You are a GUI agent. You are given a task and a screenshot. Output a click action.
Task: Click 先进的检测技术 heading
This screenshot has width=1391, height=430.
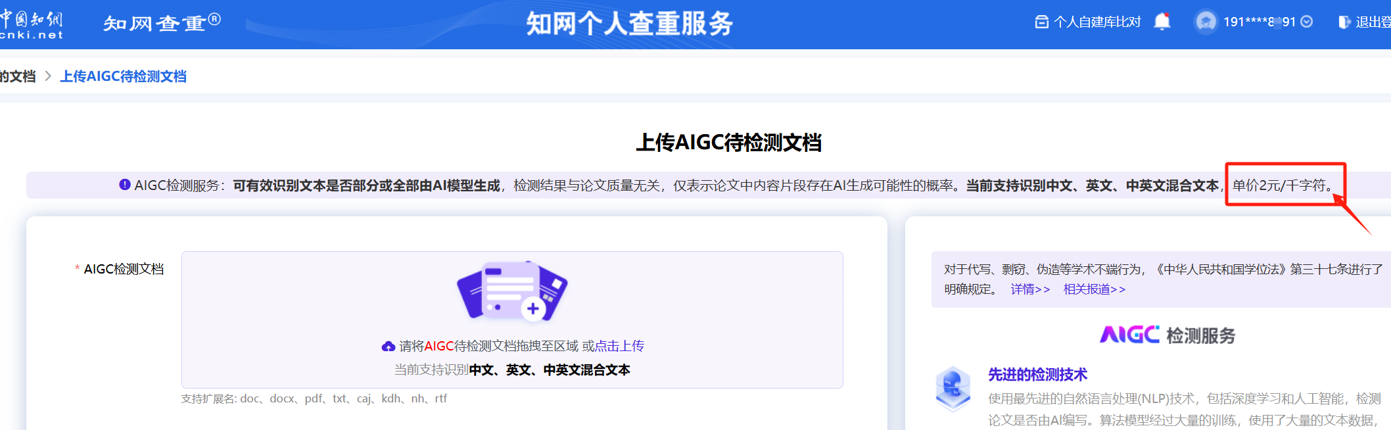[x=1038, y=375]
